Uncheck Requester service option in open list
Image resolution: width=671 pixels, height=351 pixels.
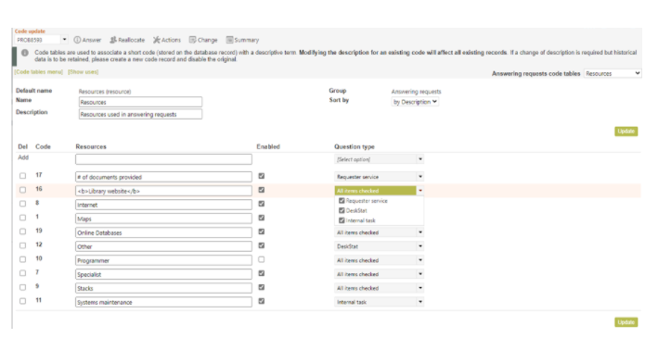coord(342,201)
